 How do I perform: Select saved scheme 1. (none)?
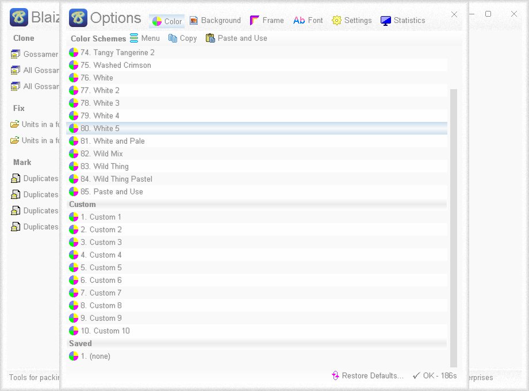click(257, 356)
